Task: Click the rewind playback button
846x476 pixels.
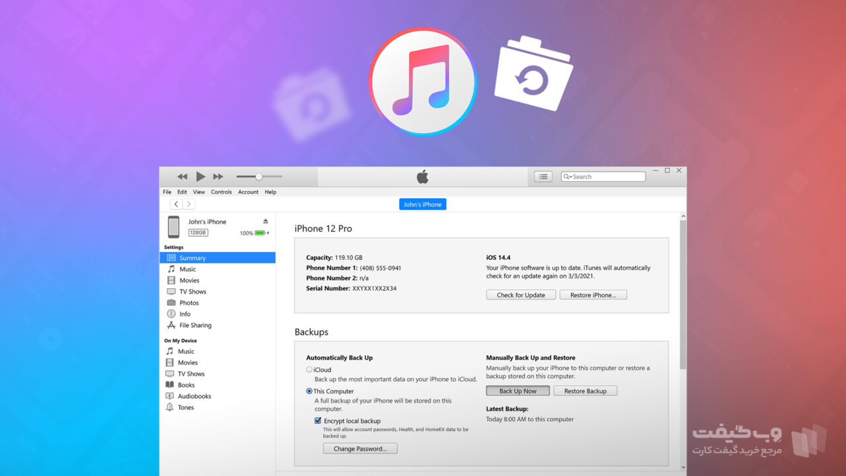Action: [182, 177]
